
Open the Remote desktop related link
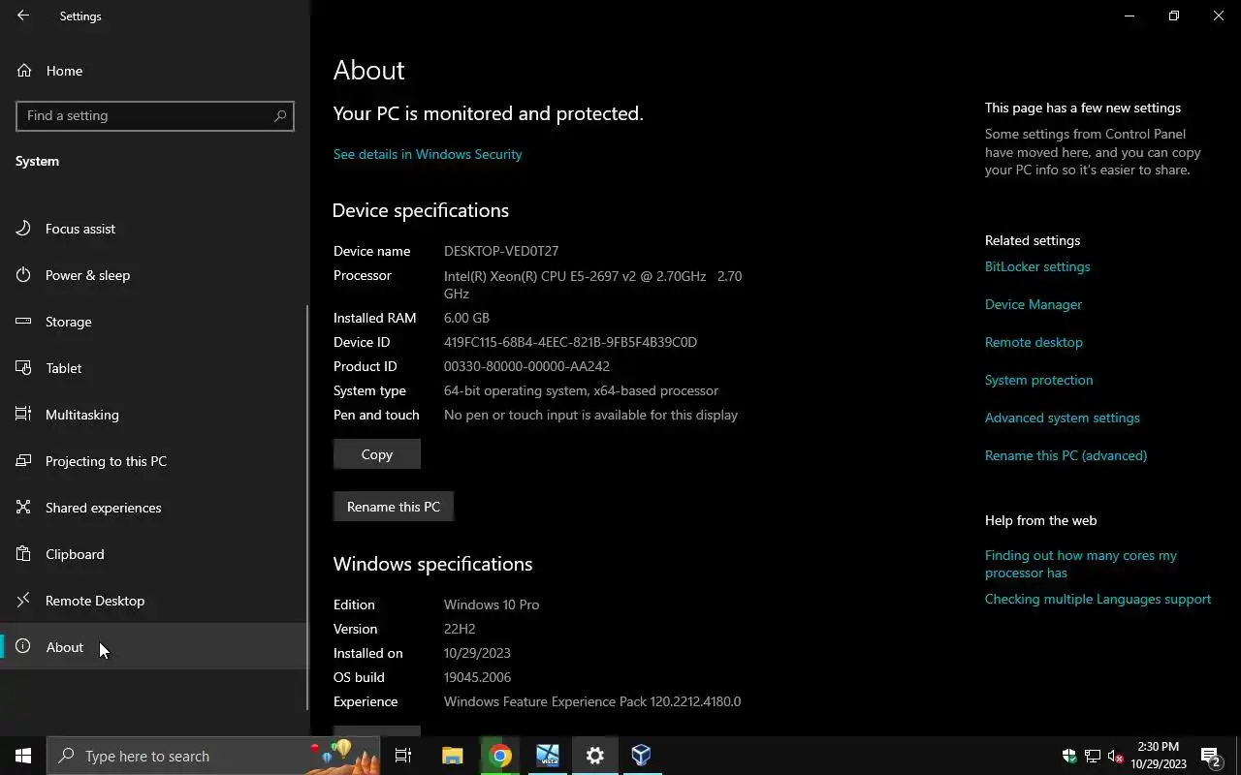coord(1034,342)
